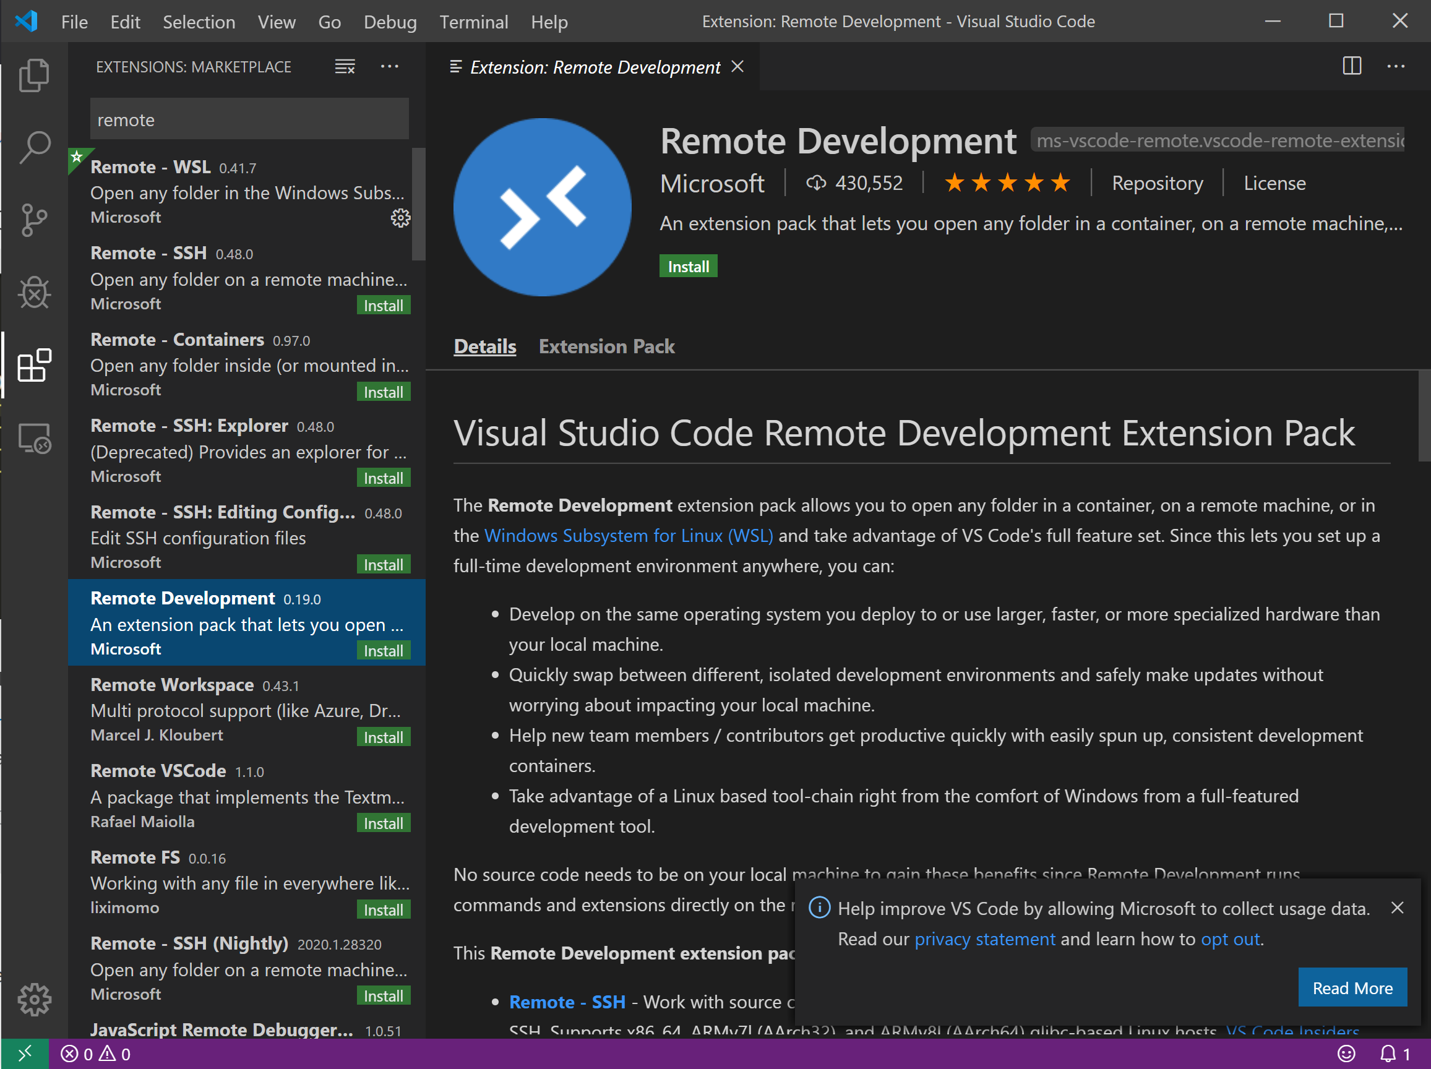Image resolution: width=1431 pixels, height=1069 pixels.
Task: Click Install button under Remote Development header
Action: 688,267
